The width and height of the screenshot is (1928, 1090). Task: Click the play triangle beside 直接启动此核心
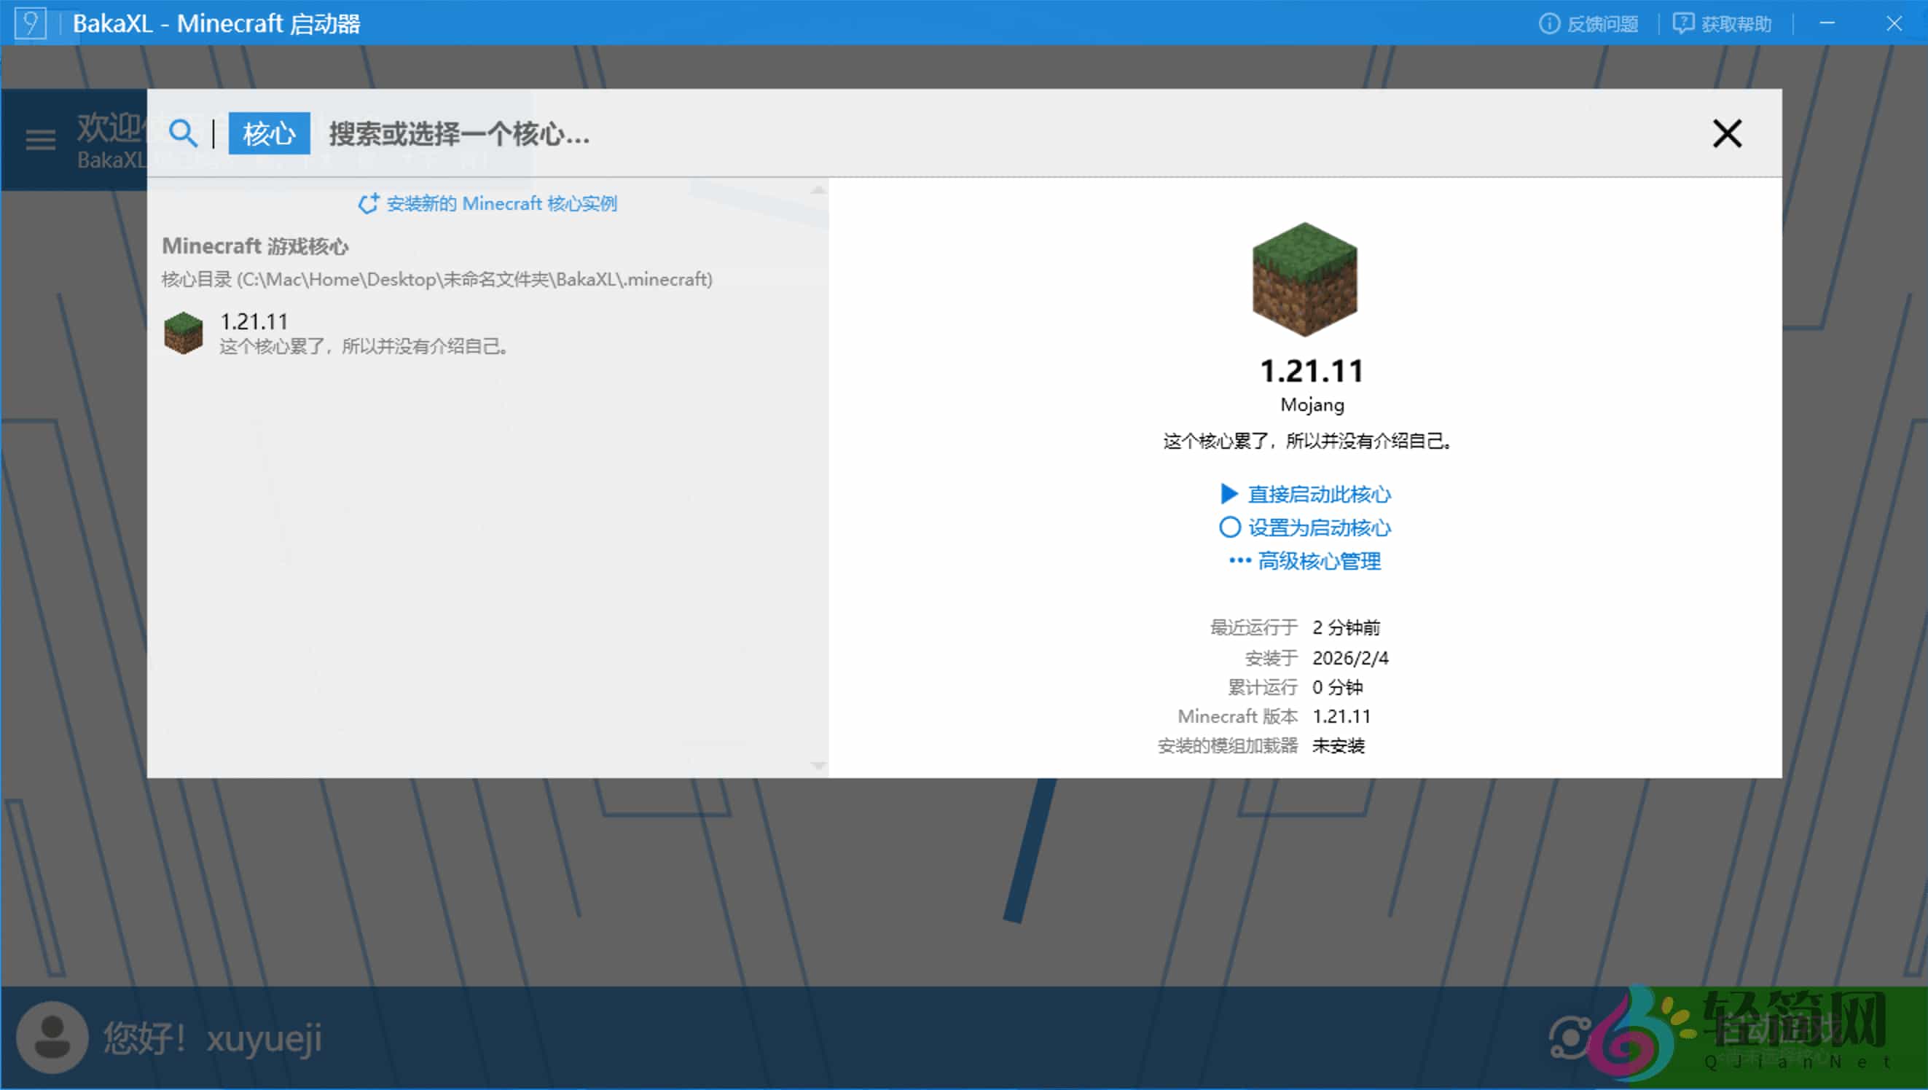click(1230, 494)
